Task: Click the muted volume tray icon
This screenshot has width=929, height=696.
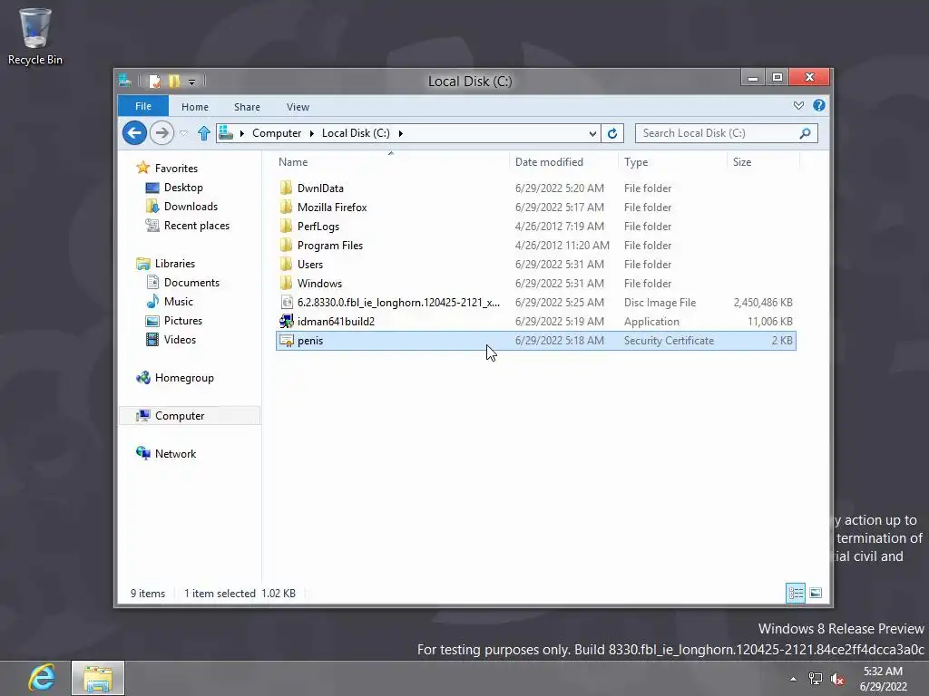Action: point(837,679)
